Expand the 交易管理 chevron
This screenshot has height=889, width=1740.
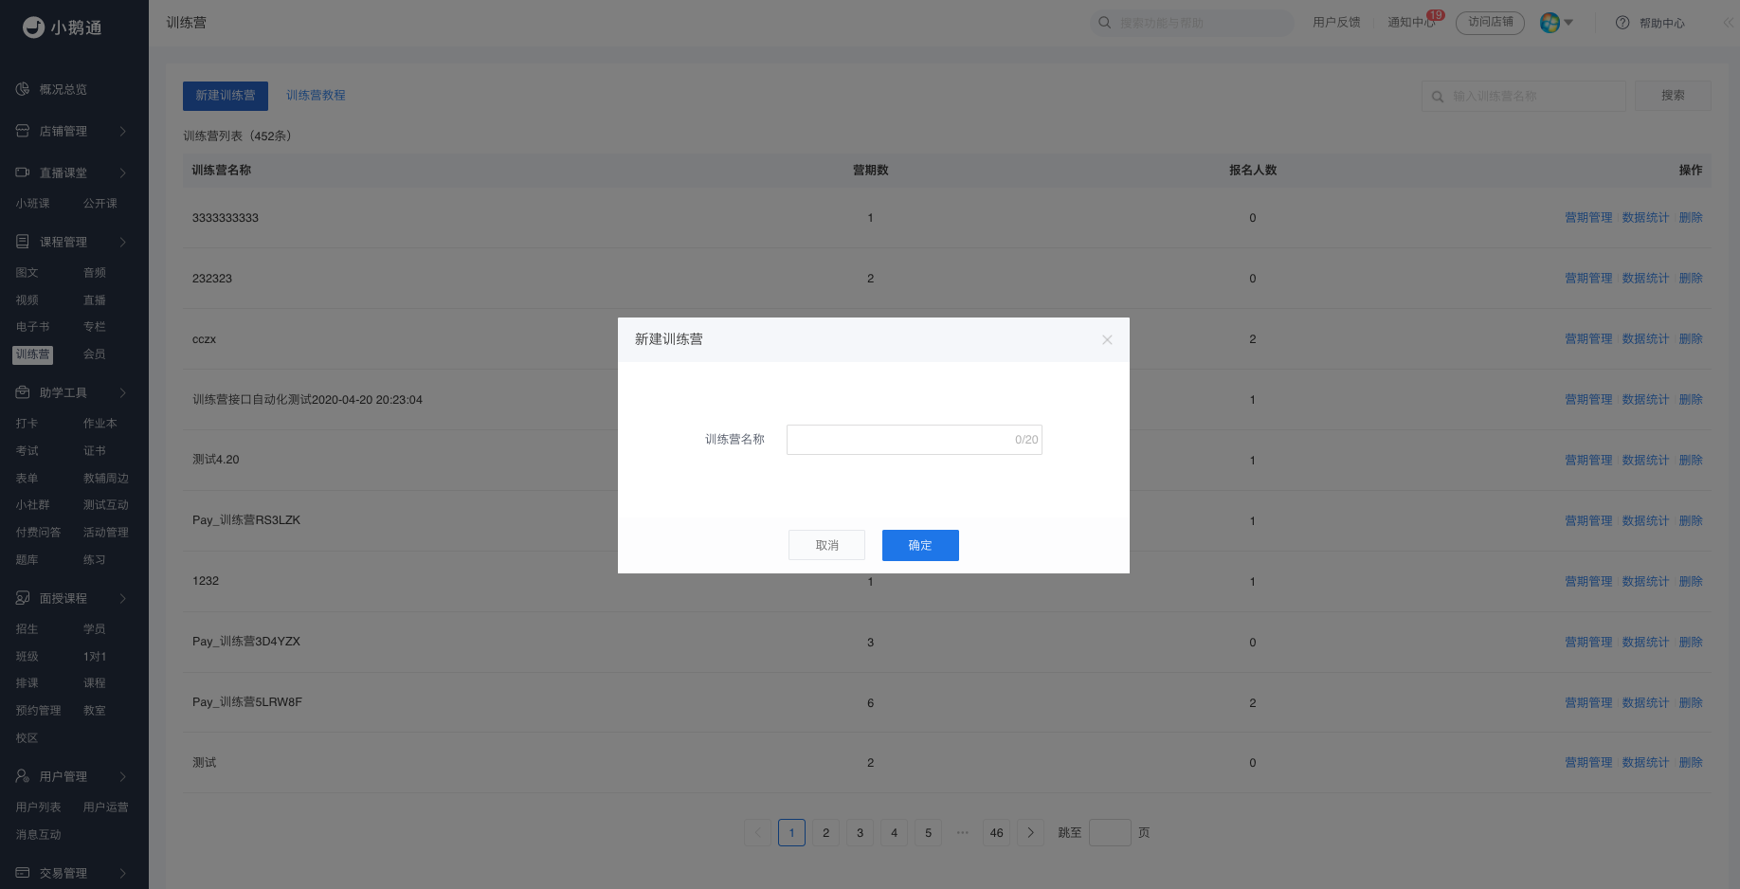(x=123, y=873)
